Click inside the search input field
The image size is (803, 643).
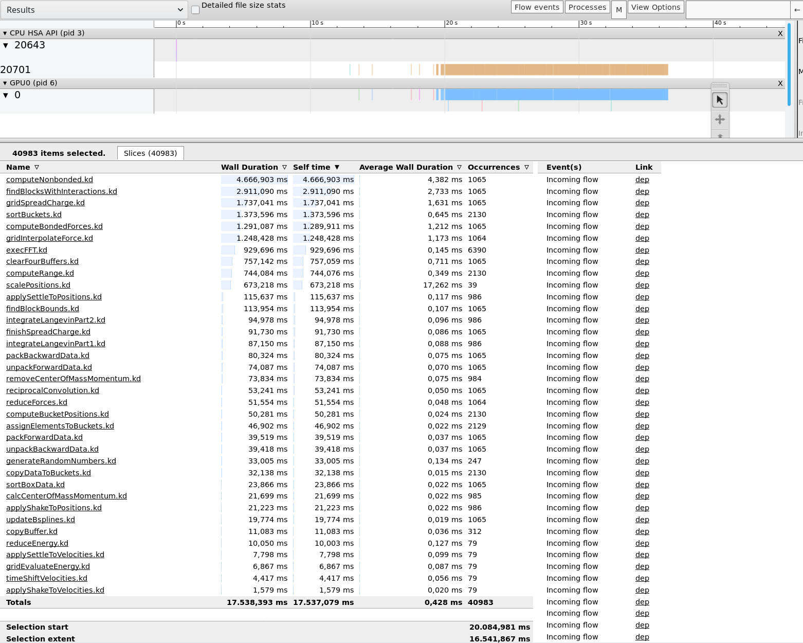pyautogui.click(x=738, y=9)
